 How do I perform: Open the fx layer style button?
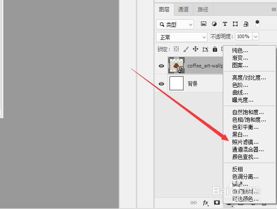pyautogui.click(x=206, y=202)
